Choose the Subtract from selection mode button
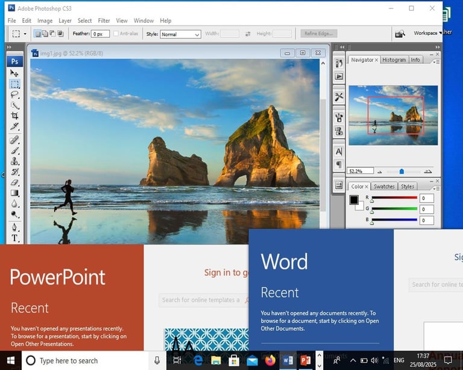Image resolution: width=463 pixels, height=370 pixels. point(52,34)
